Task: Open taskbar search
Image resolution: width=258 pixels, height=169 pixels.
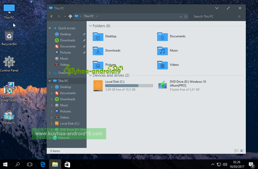Action: pyautogui.click(x=18, y=164)
